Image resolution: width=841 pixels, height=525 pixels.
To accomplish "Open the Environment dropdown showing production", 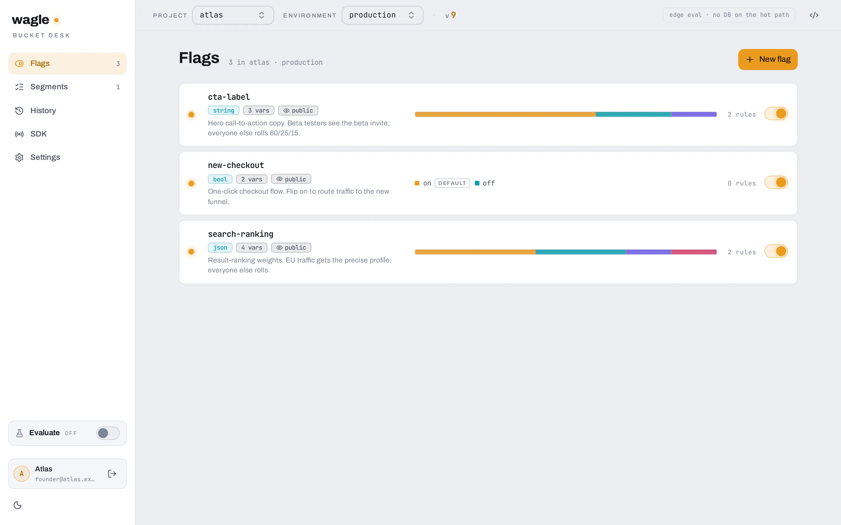I will [x=382, y=15].
